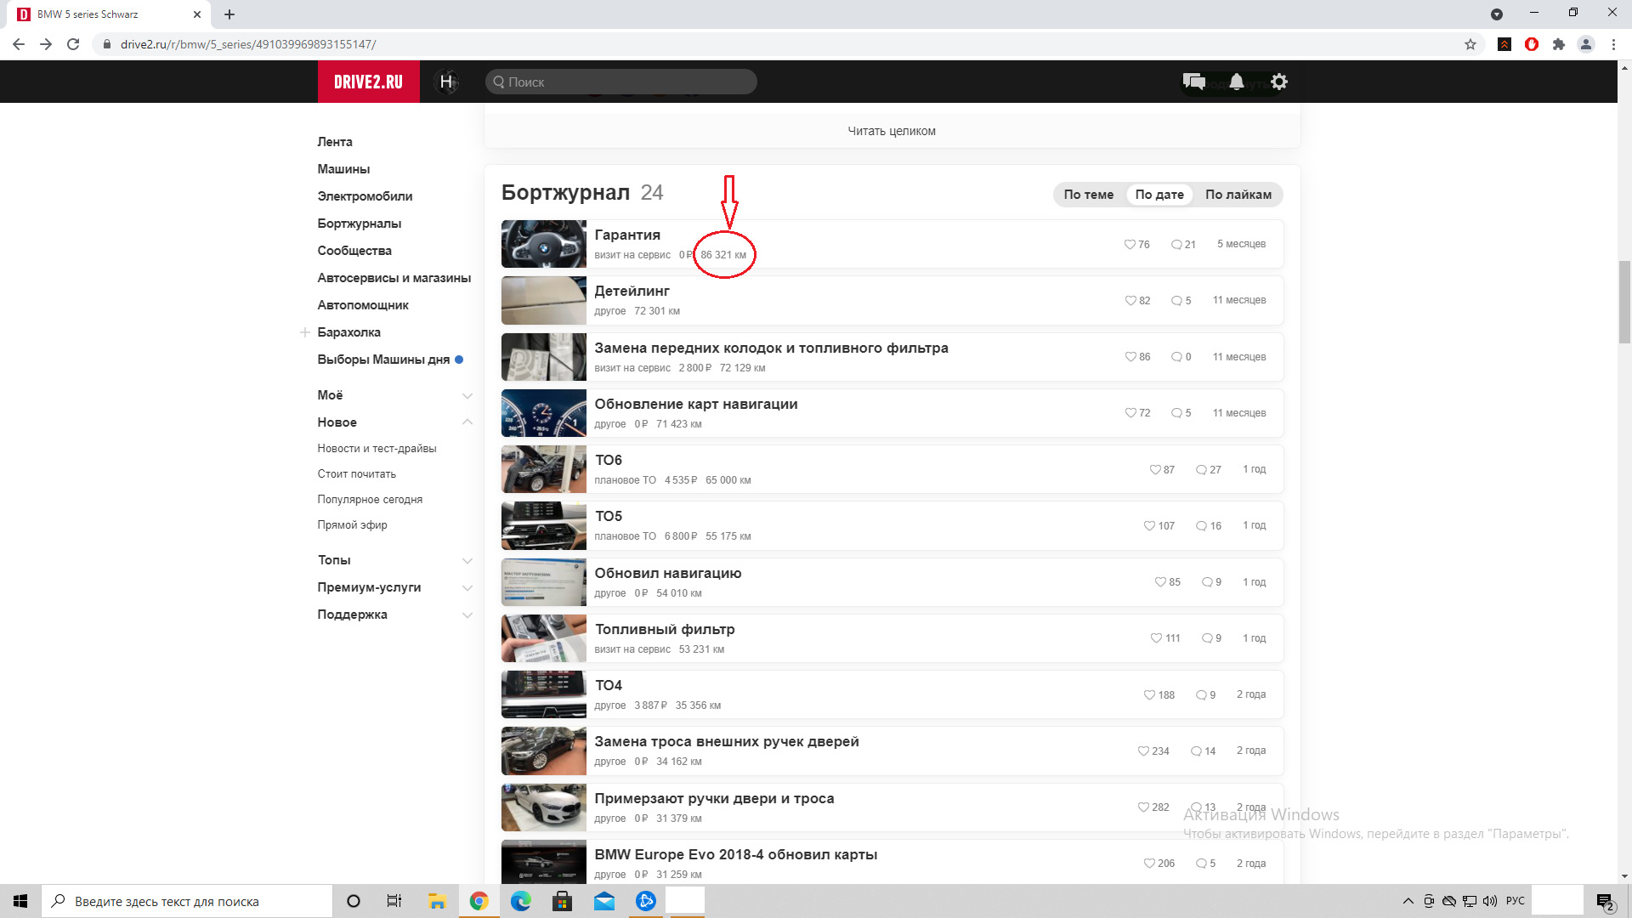Sort logbook by По лайкам

click(1238, 195)
